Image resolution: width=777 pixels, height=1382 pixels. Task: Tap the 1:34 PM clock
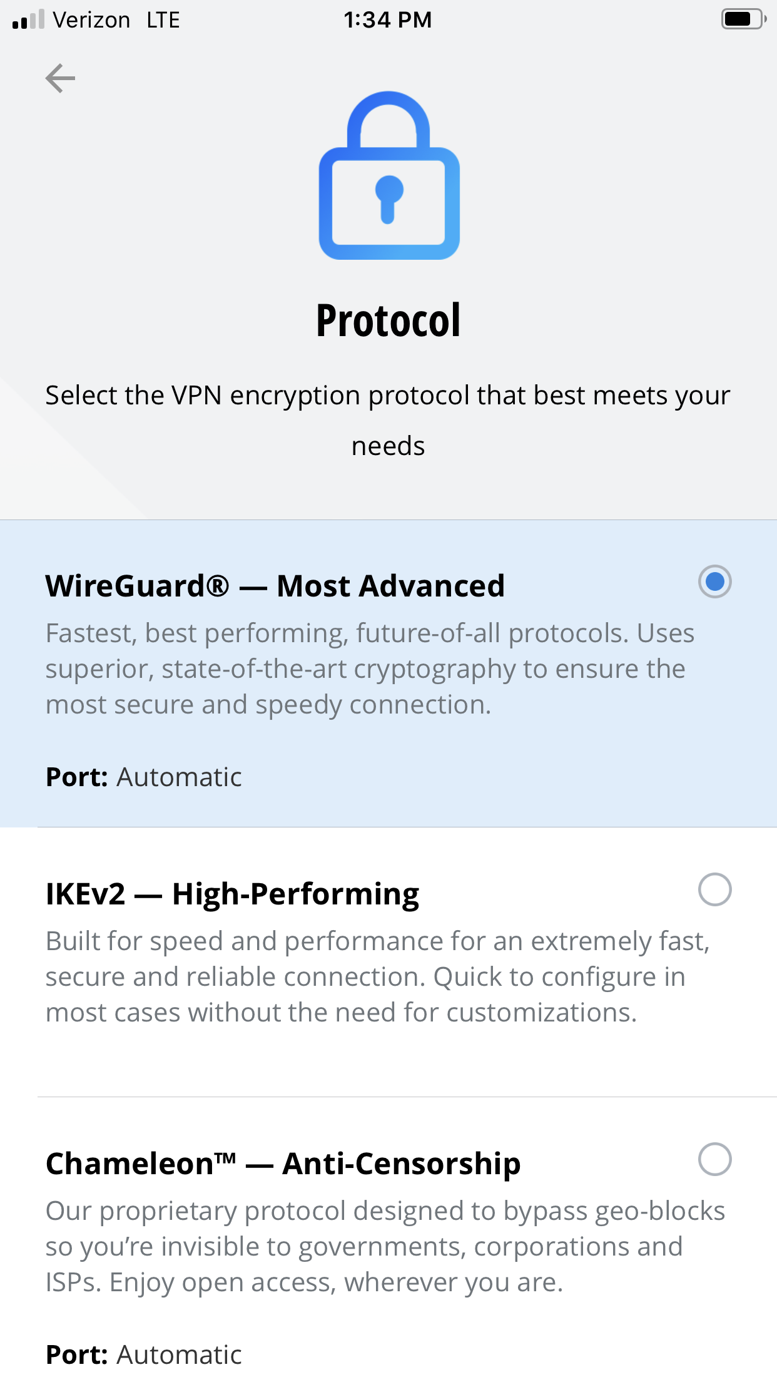tap(387, 20)
